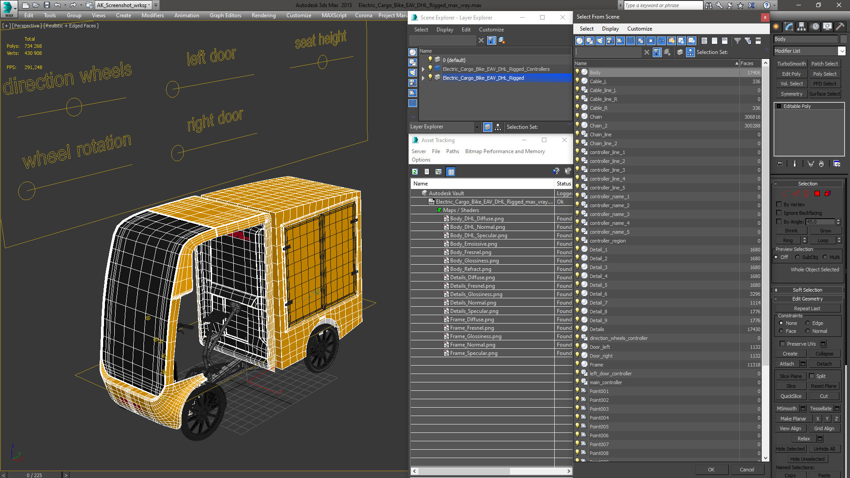This screenshot has width=850, height=478.
Task: Click the TurboSmooth modifier button
Action: click(x=791, y=64)
